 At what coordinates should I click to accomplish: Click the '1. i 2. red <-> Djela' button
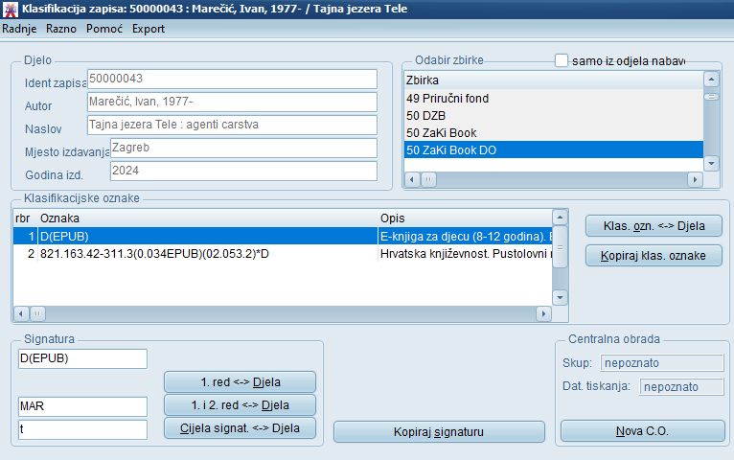point(240,404)
